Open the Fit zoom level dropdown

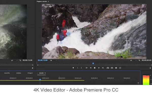pyautogui.click(x=53, y=60)
